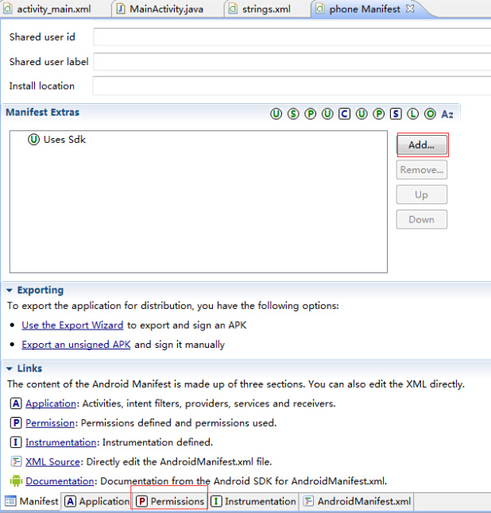Click the Exporting section title

[x=41, y=290]
